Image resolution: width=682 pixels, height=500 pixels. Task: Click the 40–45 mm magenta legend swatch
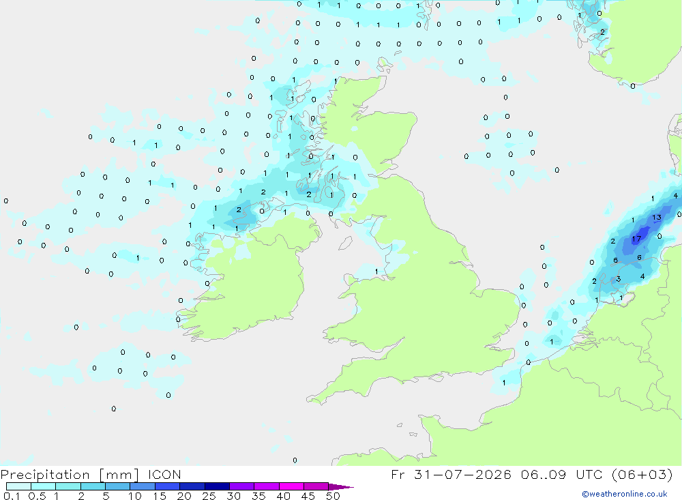click(x=291, y=486)
